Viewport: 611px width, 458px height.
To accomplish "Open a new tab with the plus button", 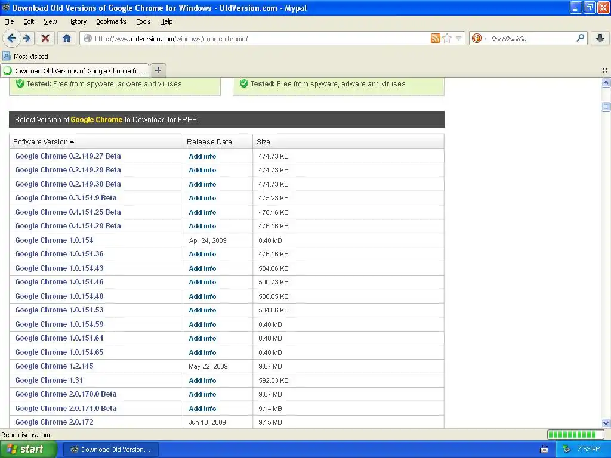I will point(158,70).
